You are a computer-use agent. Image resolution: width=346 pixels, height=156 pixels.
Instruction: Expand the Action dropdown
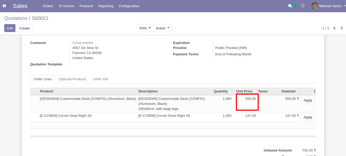(x=163, y=28)
